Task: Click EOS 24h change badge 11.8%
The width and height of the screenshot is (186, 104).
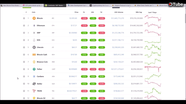Action: coord(93,40)
